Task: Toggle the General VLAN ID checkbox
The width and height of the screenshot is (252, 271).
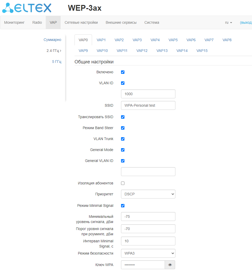Action: tap(123, 161)
